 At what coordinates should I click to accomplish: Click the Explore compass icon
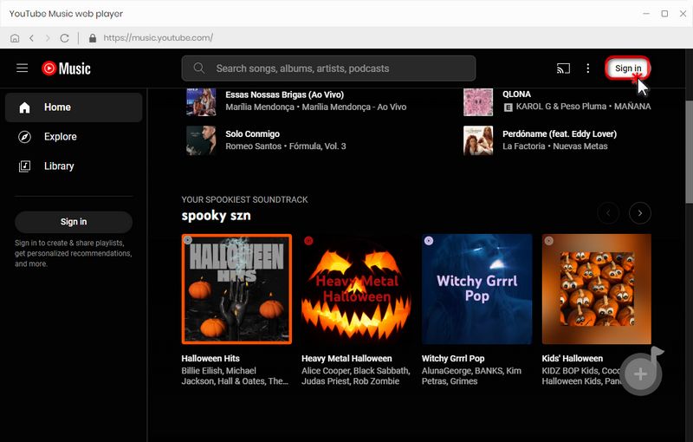pos(24,137)
